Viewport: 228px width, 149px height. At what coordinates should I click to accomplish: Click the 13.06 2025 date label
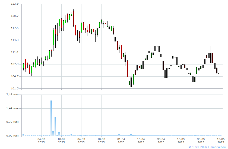[x=221, y=141]
